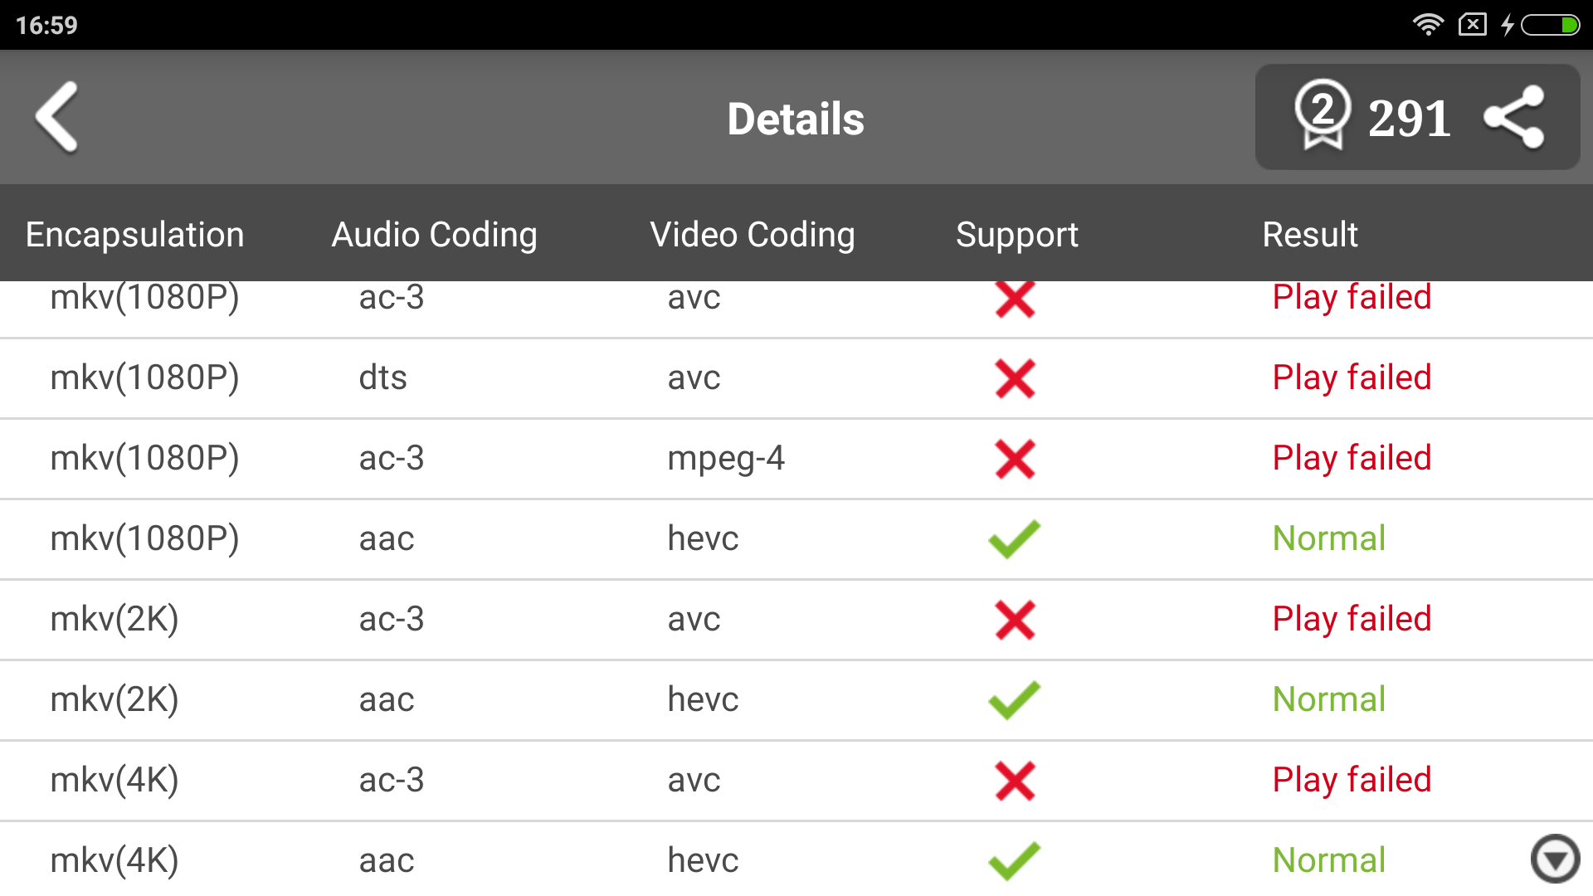1593x896 pixels.
Task: Open Normal result for mkv(2K) hevc
Action: [1328, 699]
